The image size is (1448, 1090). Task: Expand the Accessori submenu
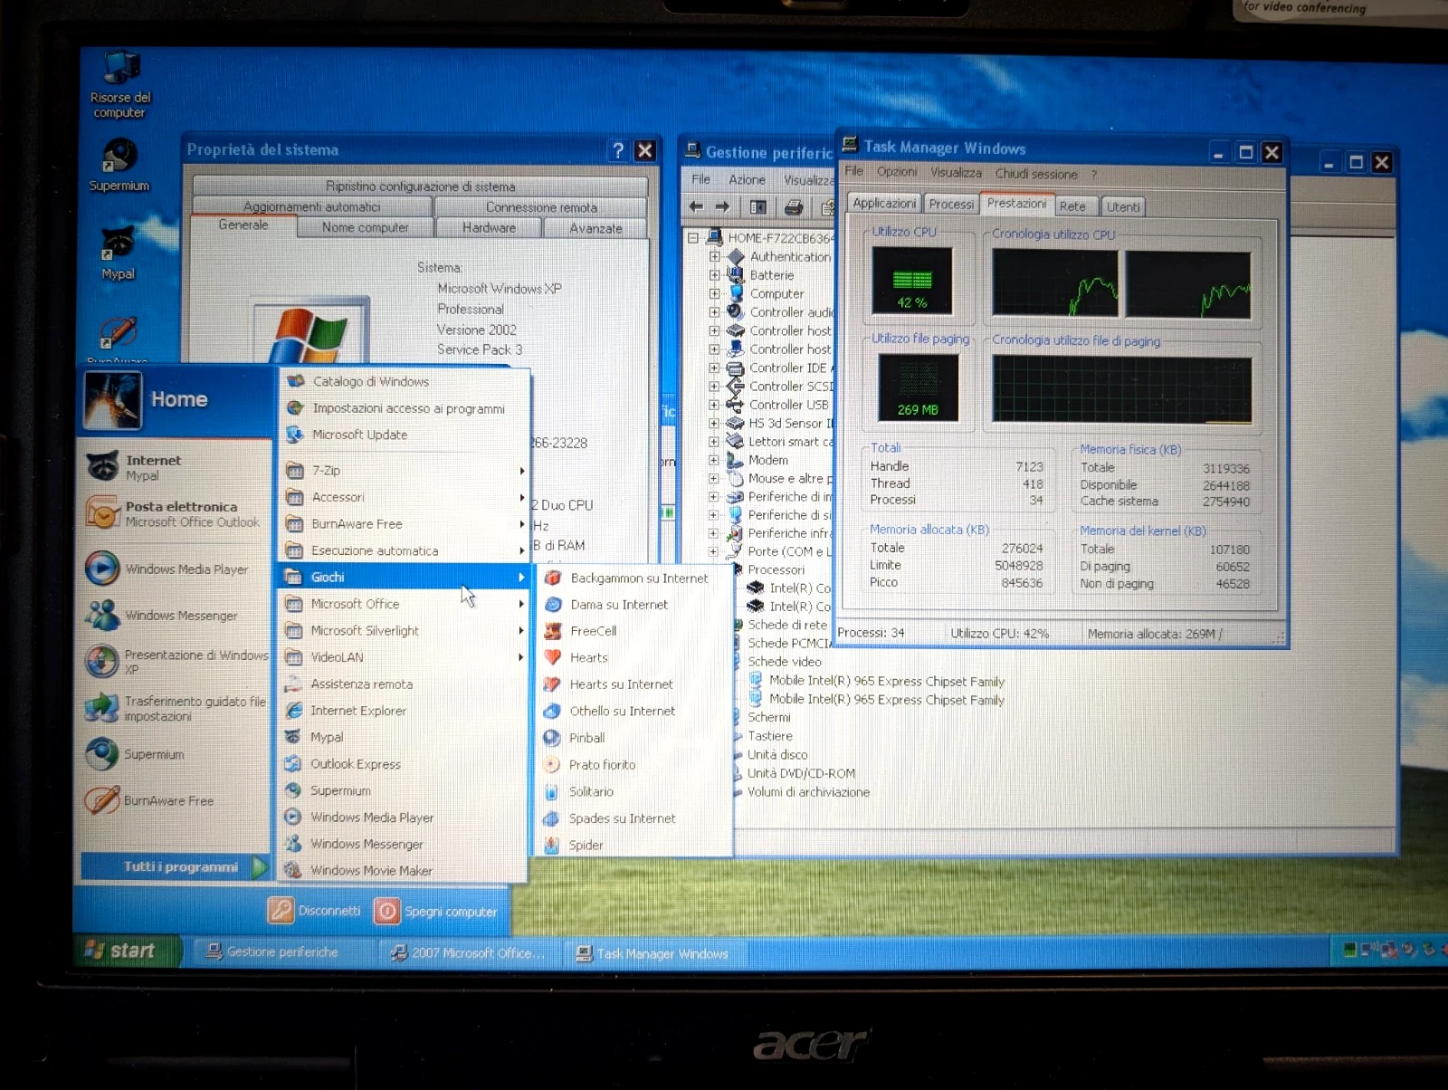pos(404,497)
